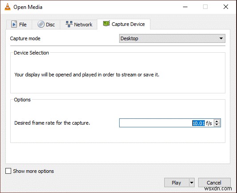Switch to the Network tab
The height and width of the screenshot is (193, 237).
79,25
